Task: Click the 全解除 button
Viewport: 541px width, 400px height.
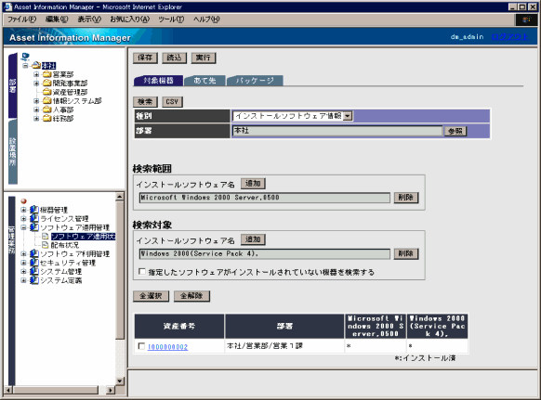Action: pyautogui.click(x=191, y=296)
